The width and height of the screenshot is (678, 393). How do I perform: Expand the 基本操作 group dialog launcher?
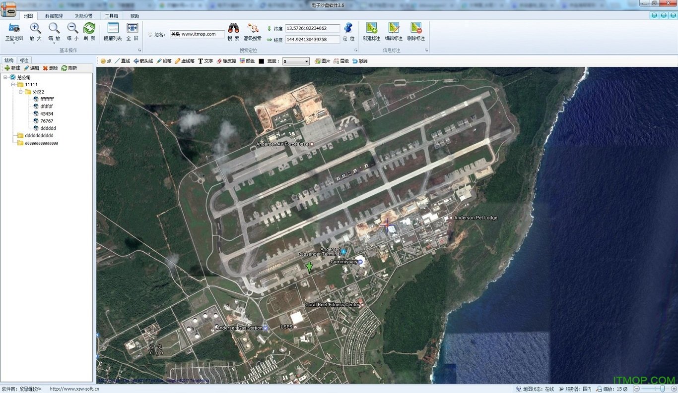pos(139,51)
